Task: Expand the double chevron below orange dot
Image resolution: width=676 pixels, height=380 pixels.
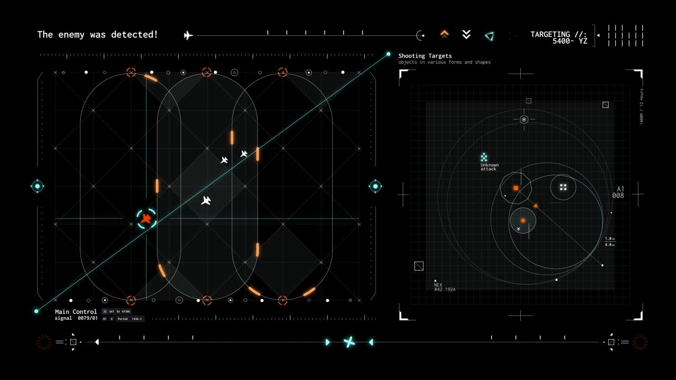Action: 519,229
